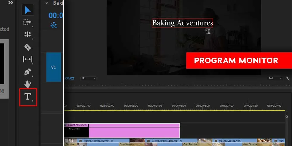
Task: Select the Selection arrow tool
Action: click(28, 10)
